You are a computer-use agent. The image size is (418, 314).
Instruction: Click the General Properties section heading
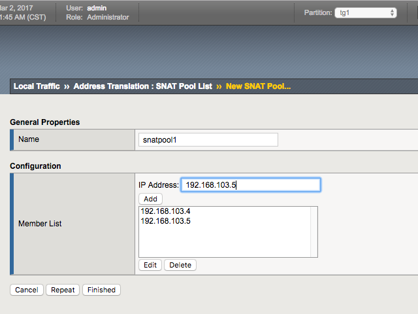pyautogui.click(x=45, y=122)
